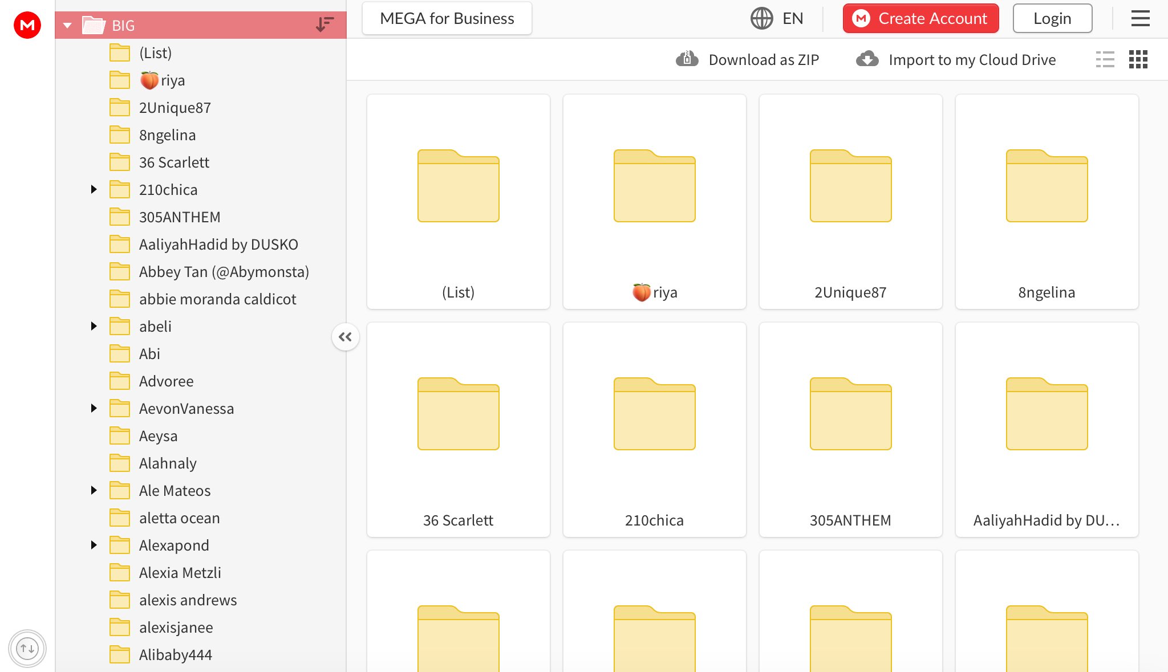The image size is (1168, 672).
Task: Select the Alahnaly folder
Action: click(x=201, y=463)
